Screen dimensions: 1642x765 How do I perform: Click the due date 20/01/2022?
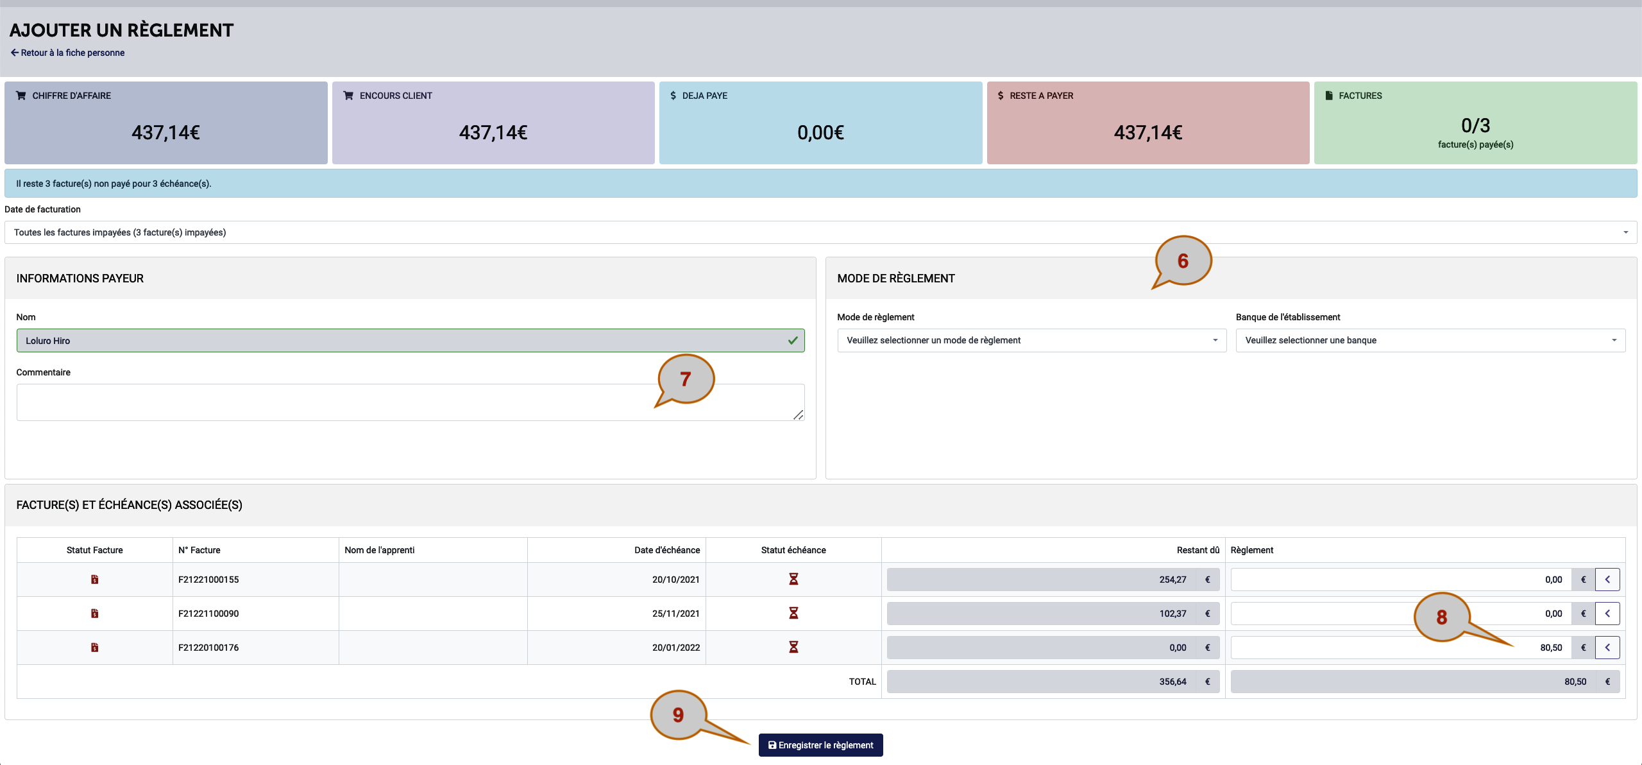pyautogui.click(x=676, y=648)
